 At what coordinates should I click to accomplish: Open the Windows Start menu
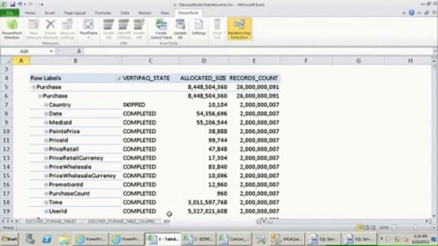pos(9,239)
